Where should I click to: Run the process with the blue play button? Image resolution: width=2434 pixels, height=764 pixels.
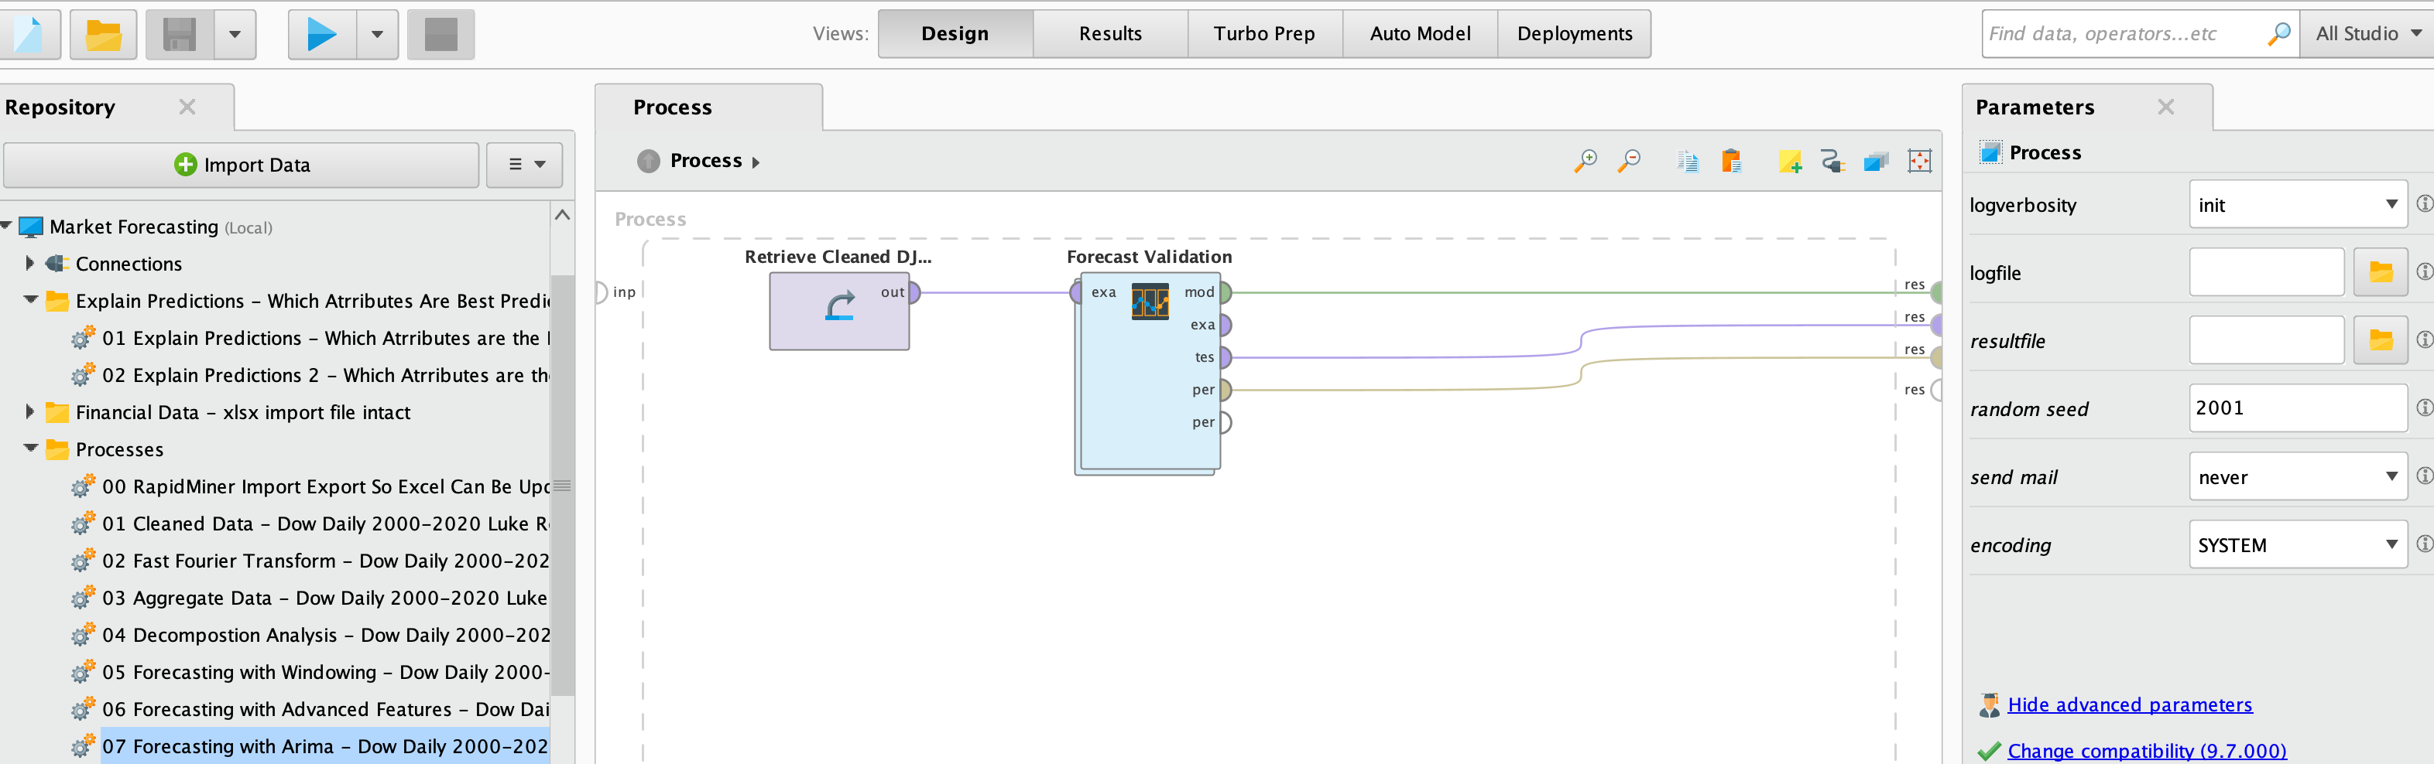coord(322,35)
